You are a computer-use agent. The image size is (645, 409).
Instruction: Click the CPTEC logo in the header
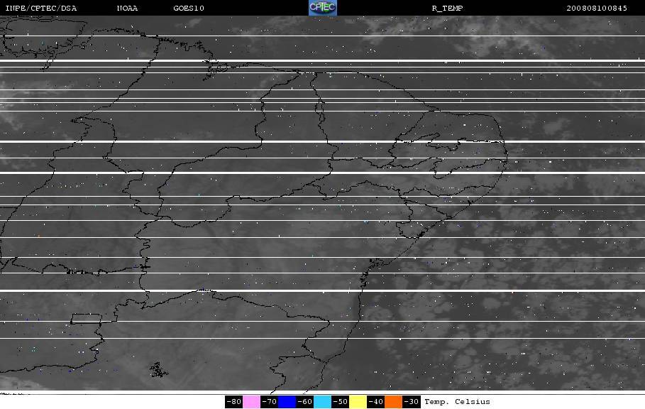322,8
